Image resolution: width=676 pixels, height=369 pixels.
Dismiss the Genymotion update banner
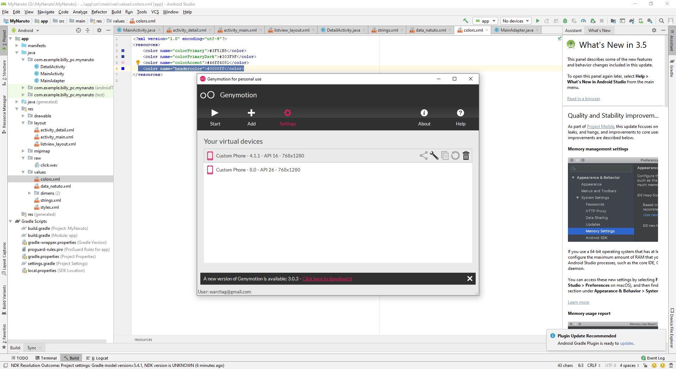[470, 279]
